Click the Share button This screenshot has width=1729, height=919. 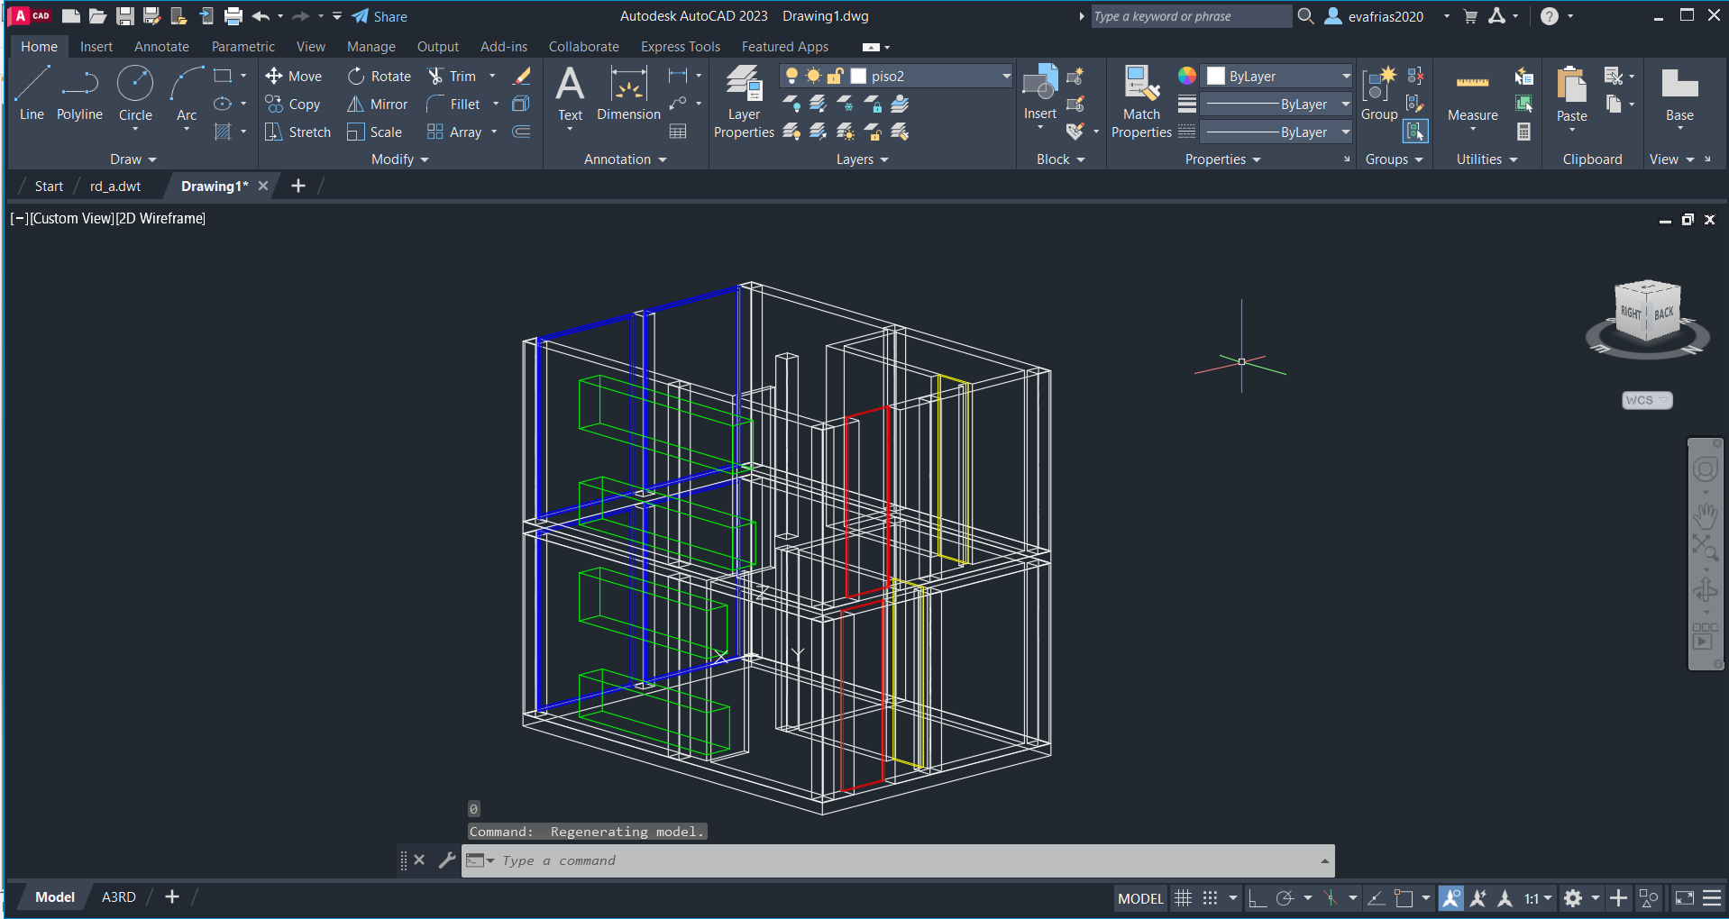point(380,16)
